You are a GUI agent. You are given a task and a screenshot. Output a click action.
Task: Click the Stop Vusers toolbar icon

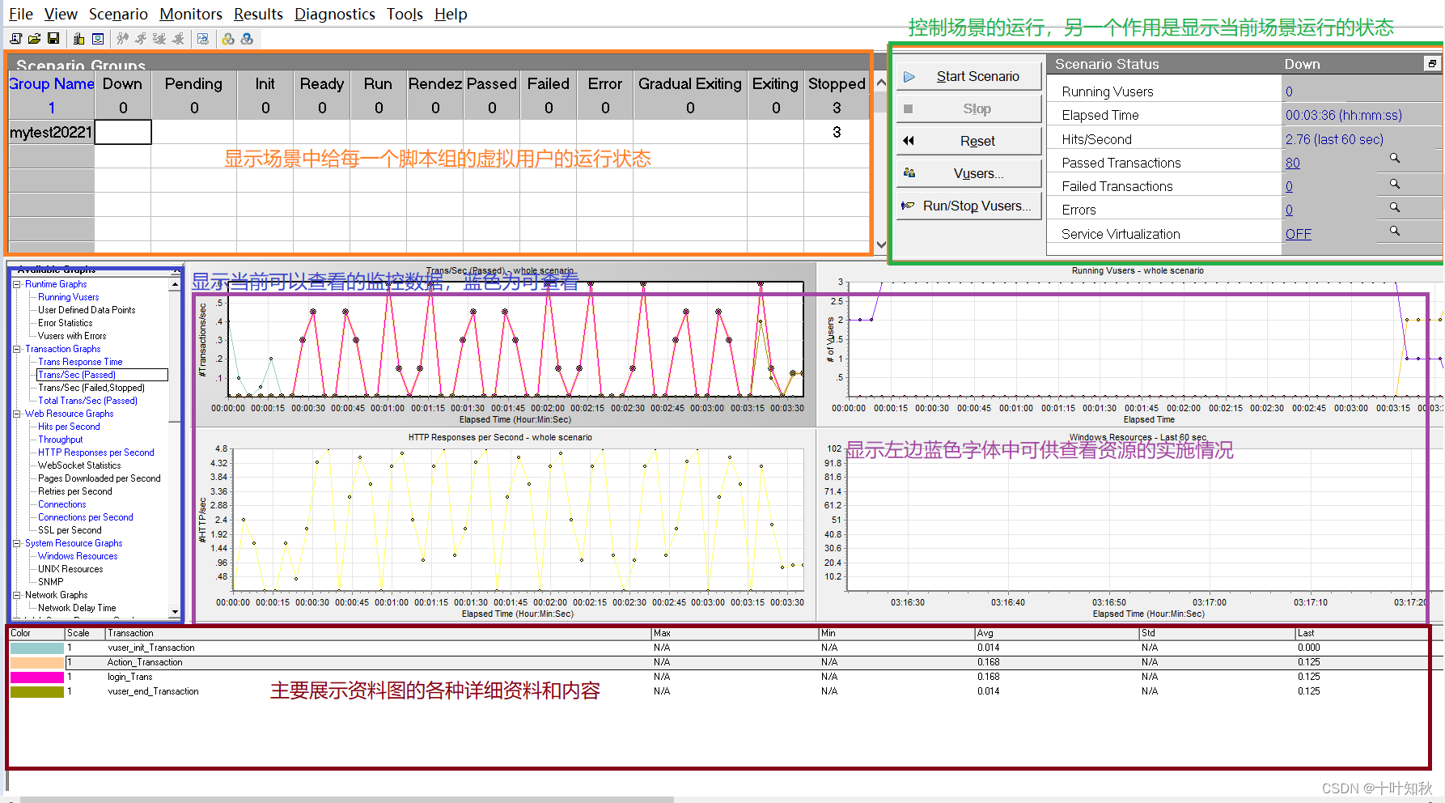[178, 39]
